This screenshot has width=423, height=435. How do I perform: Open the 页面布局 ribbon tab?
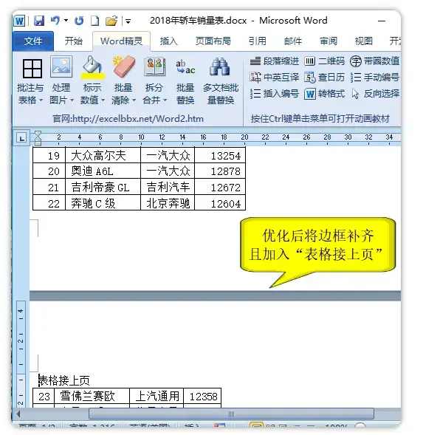point(213,41)
